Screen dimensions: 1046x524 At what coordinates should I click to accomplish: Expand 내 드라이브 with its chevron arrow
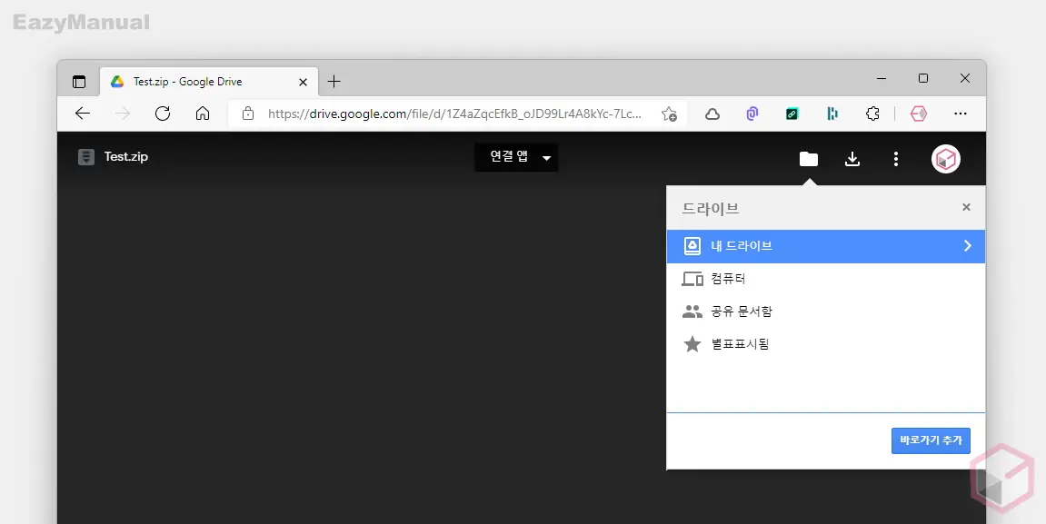tap(969, 245)
